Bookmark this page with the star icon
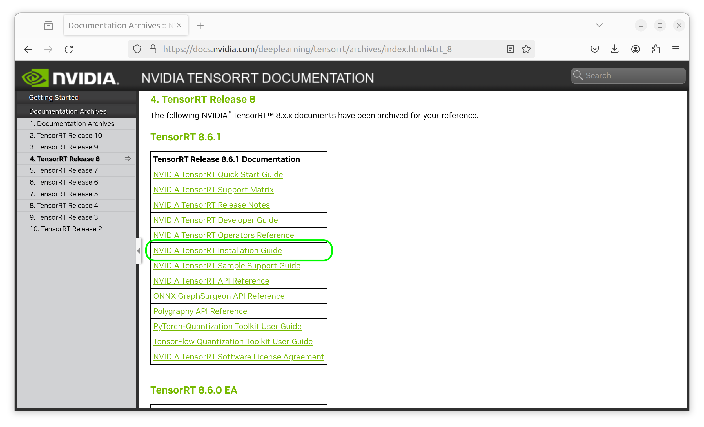The width and height of the screenshot is (704, 427). (x=526, y=49)
